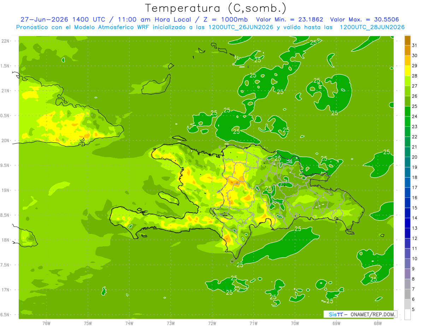This screenshot has height=328, width=424.
Task: Click the '73W' longitude axis label
Action: (x=171, y=323)
